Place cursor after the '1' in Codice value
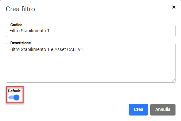Viewport: 181px width, 121px height. click(49, 31)
